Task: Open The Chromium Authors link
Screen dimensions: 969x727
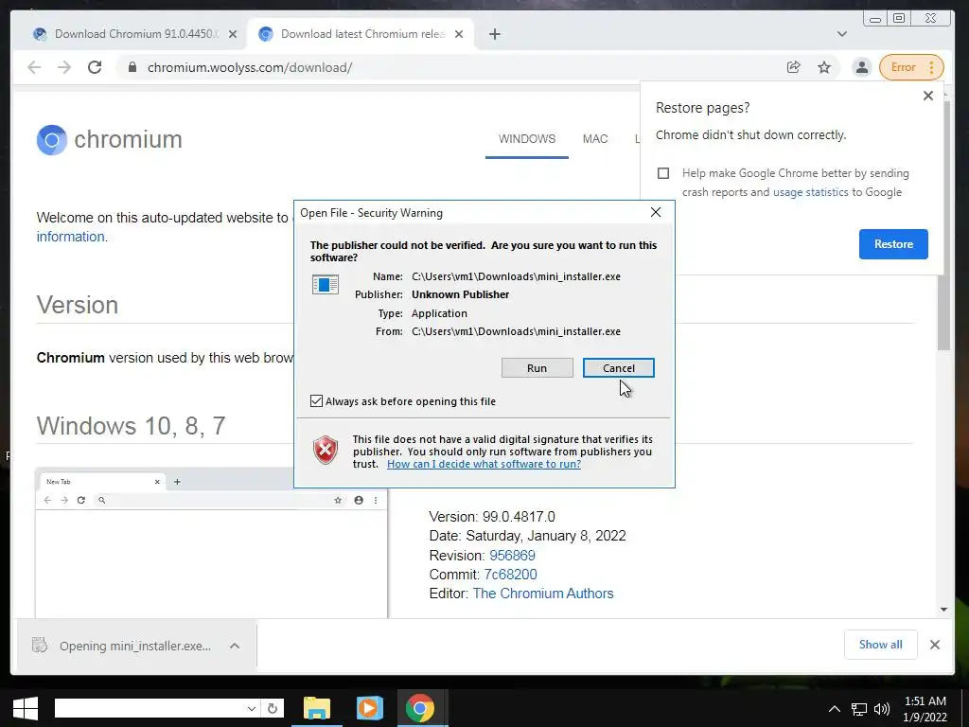Action: click(543, 594)
